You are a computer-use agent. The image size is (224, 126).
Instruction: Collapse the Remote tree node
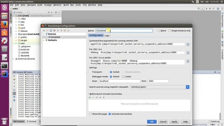coord(43,34)
